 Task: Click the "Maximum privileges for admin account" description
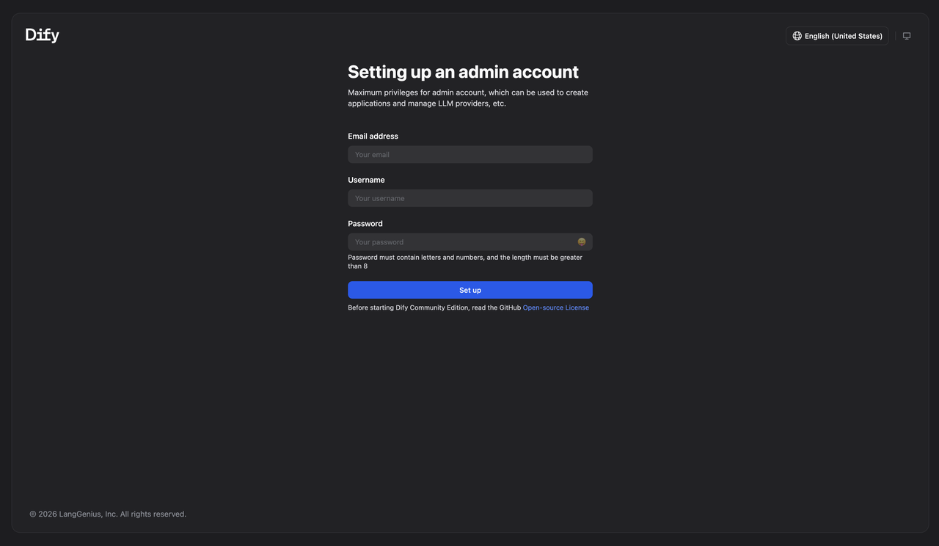pos(468,98)
